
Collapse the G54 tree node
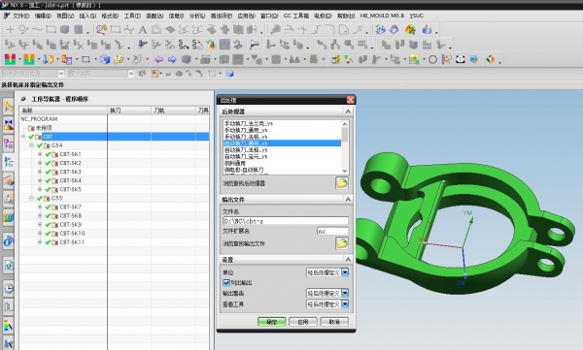(x=32, y=145)
